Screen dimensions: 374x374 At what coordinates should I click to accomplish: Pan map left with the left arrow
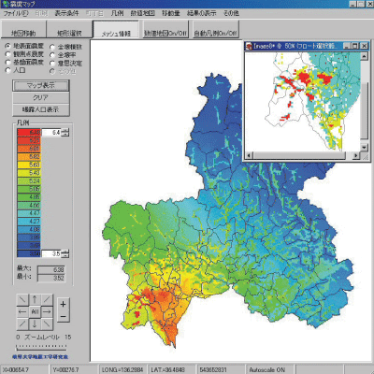coord(22,311)
